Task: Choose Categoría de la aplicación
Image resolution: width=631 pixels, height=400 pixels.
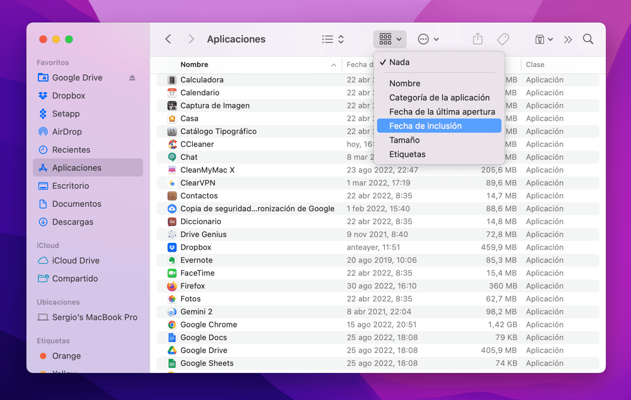Action: tap(439, 98)
